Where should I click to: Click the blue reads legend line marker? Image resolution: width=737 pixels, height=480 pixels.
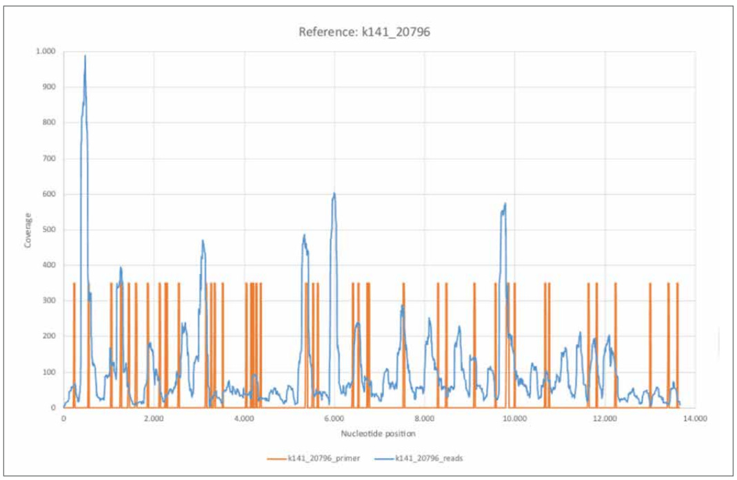(385, 459)
